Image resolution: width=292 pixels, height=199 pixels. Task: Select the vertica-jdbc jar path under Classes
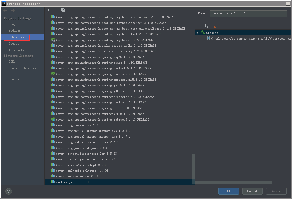251,38
